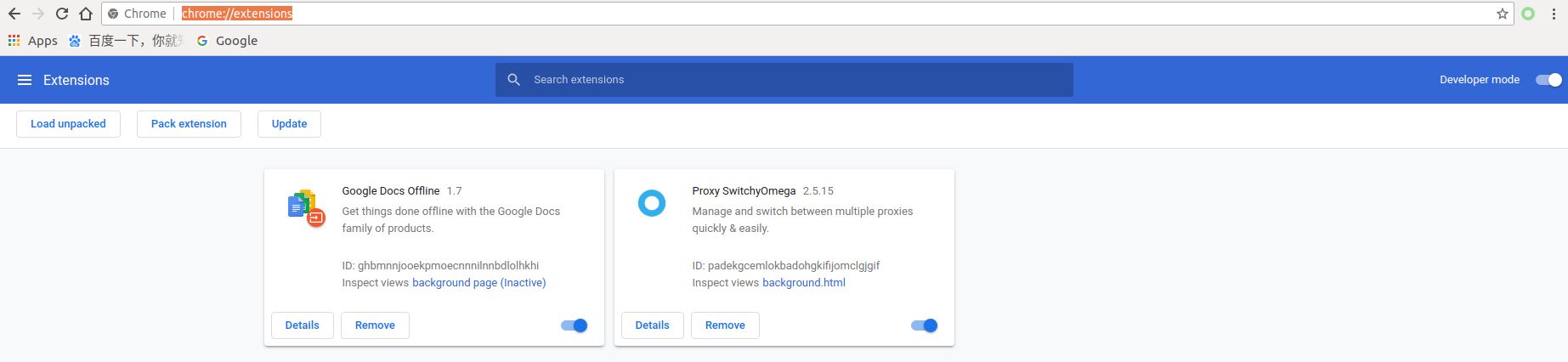This screenshot has height=362, width=1568.
Task: Bookmark this page with star icon
Action: click(x=1502, y=14)
